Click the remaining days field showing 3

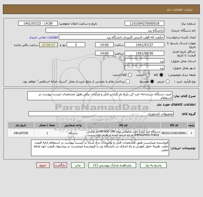pos(76,45)
